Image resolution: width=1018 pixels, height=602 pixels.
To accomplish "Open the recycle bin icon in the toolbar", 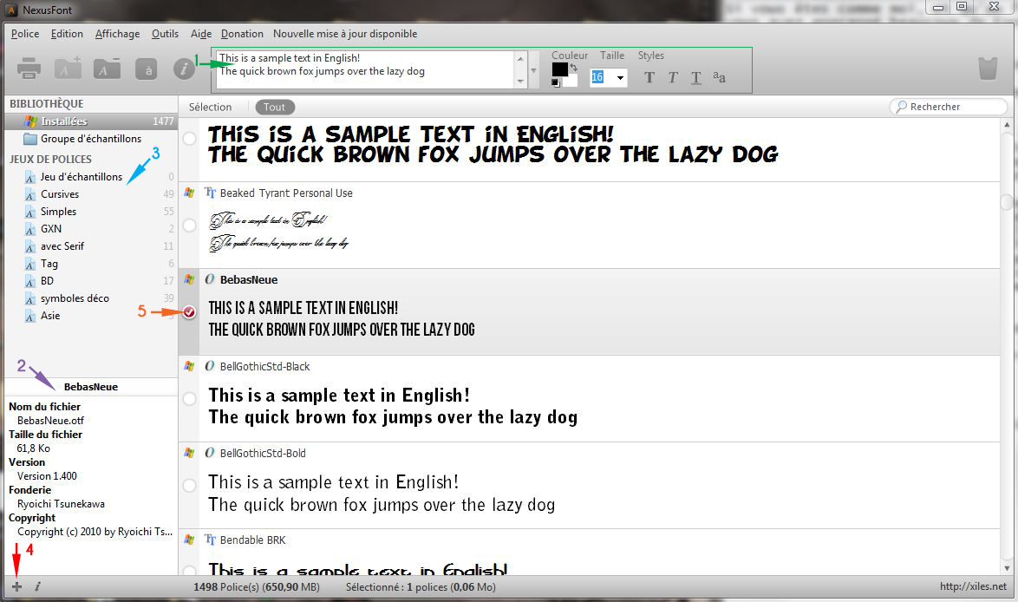I will 988,69.
